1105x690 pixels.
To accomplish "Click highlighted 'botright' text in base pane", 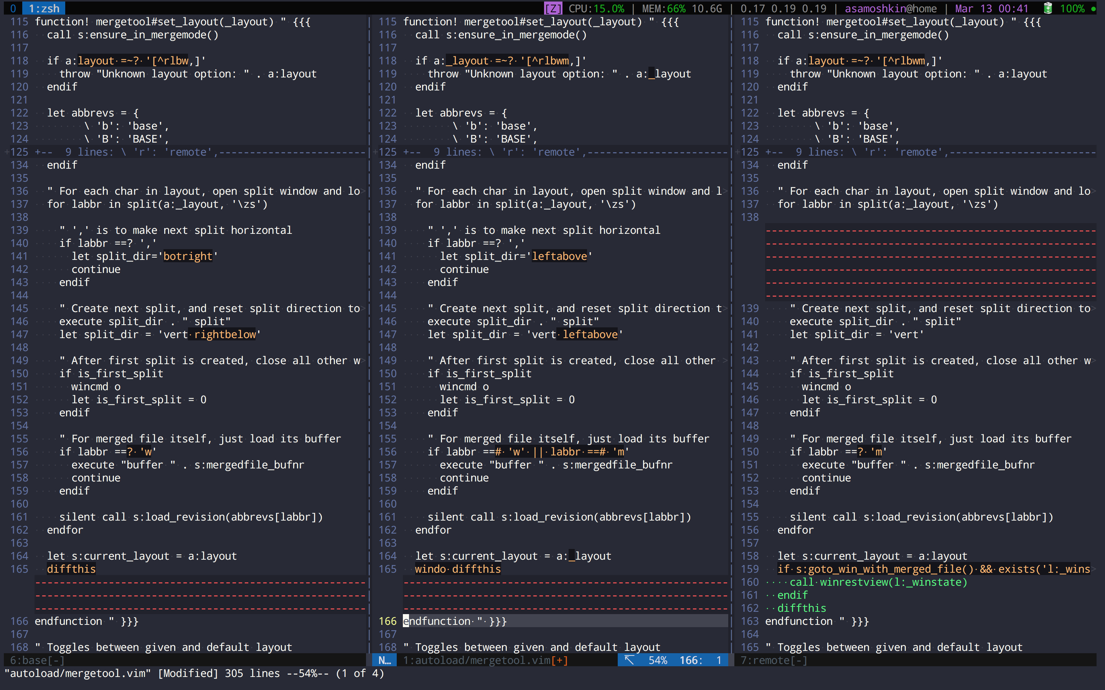I will [188, 256].
